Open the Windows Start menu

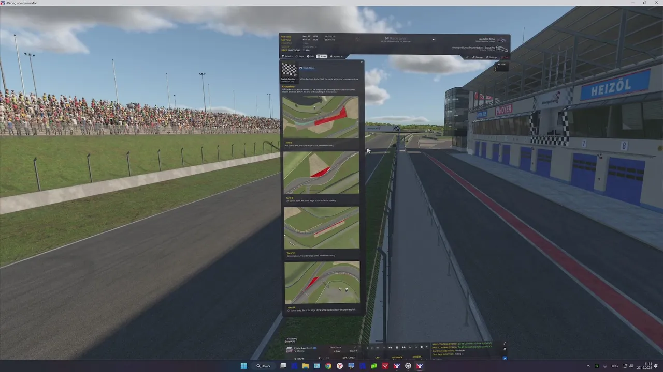[x=243, y=366]
